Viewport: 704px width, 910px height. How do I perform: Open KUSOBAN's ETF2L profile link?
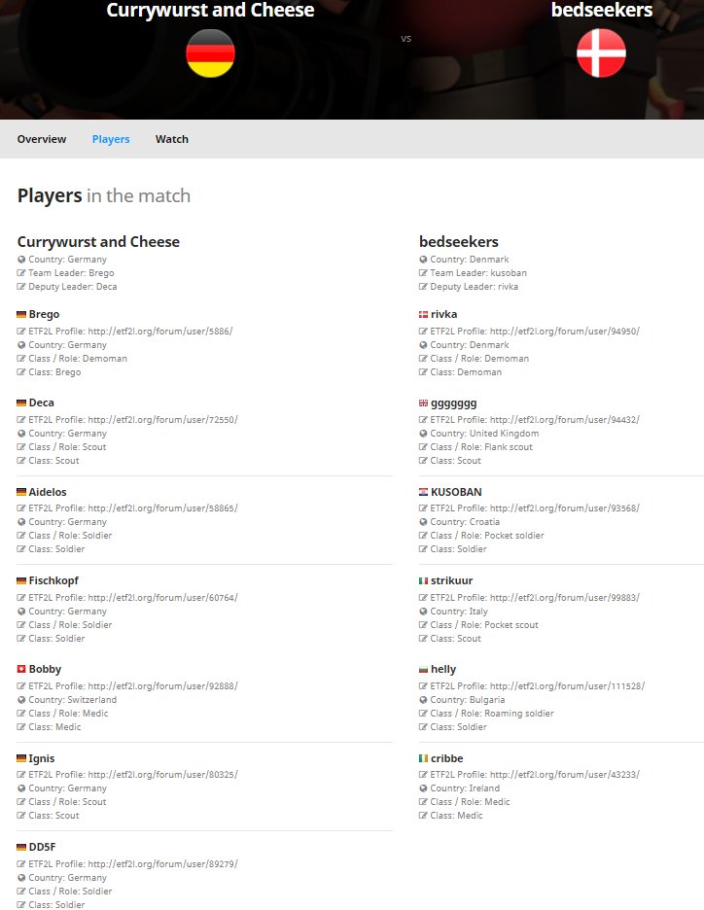tap(565, 508)
